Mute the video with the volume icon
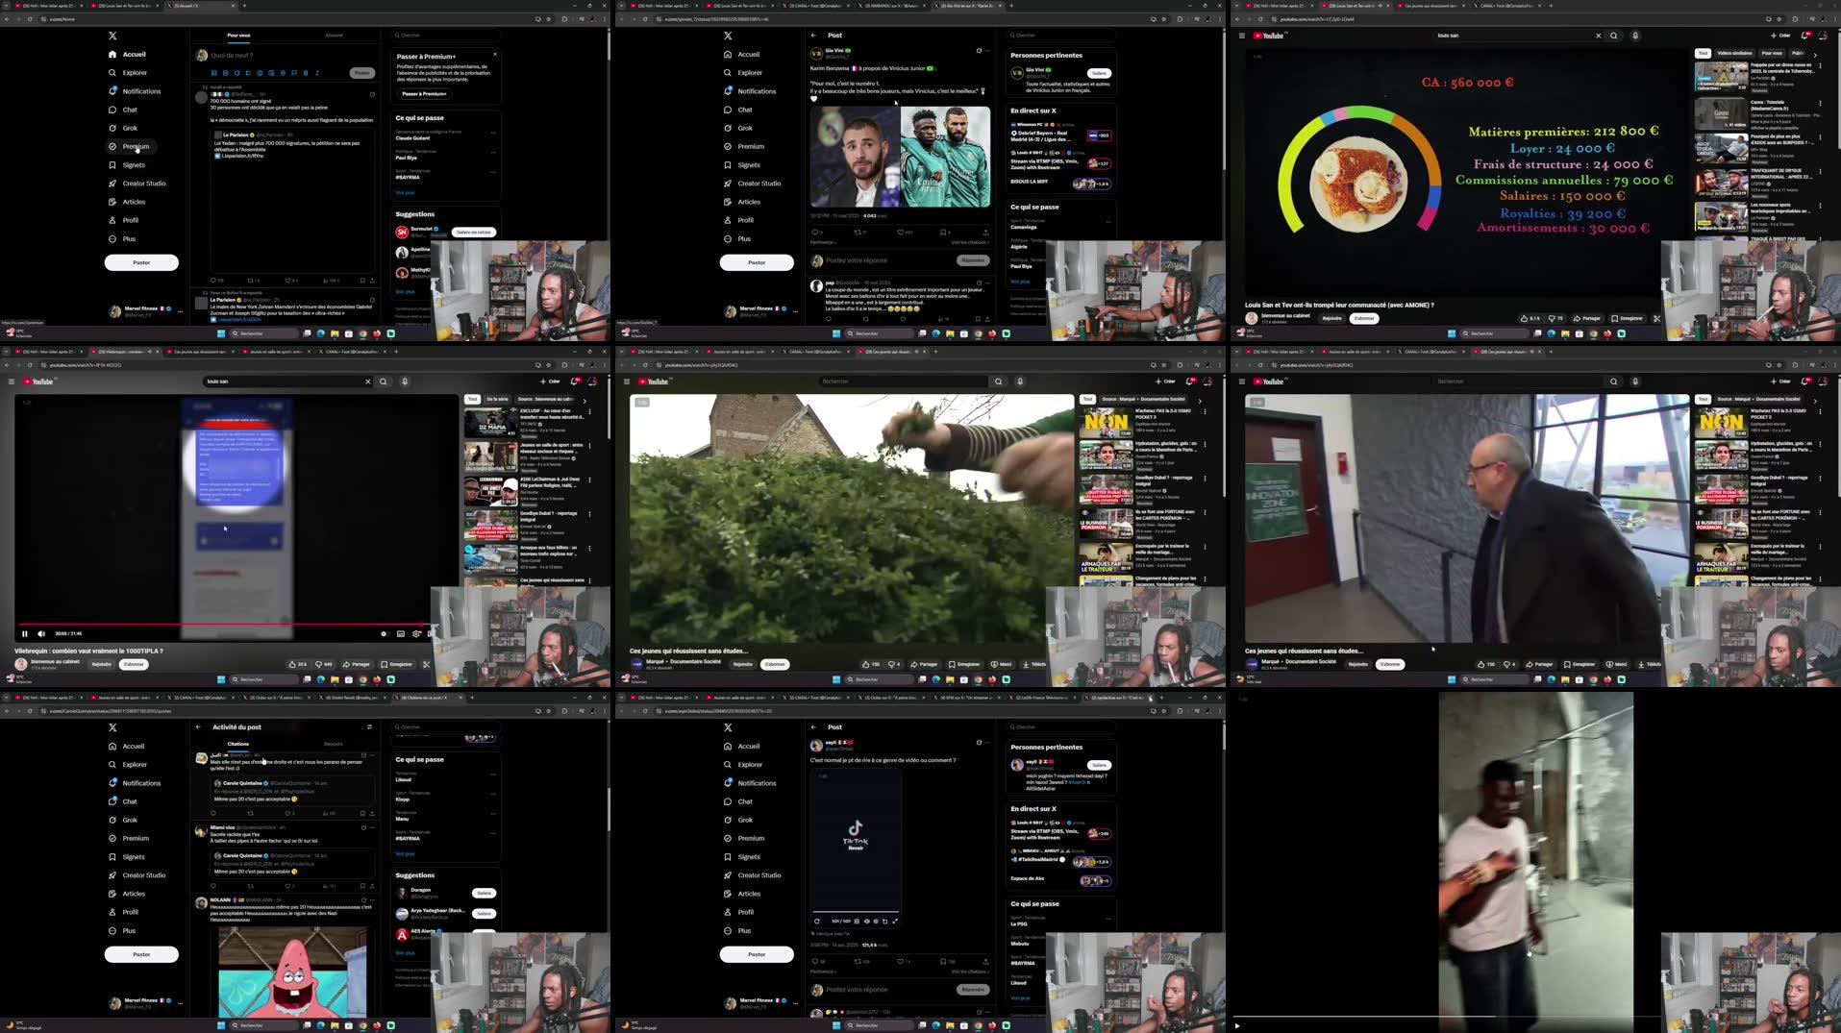This screenshot has width=1841, height=1033. click(40, 633)
